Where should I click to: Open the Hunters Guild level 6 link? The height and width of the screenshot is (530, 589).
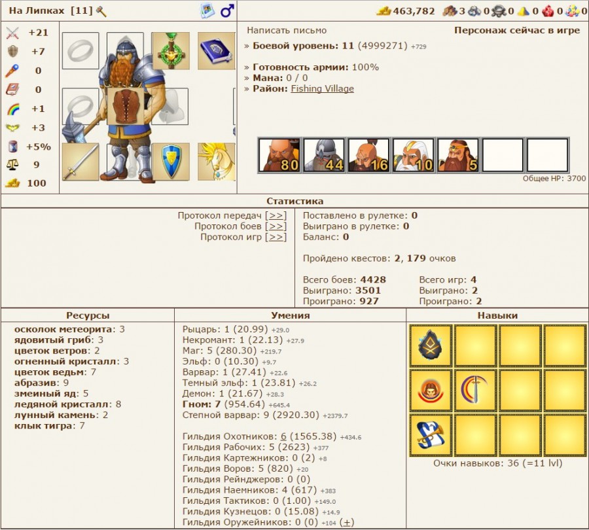click(283, 436)
